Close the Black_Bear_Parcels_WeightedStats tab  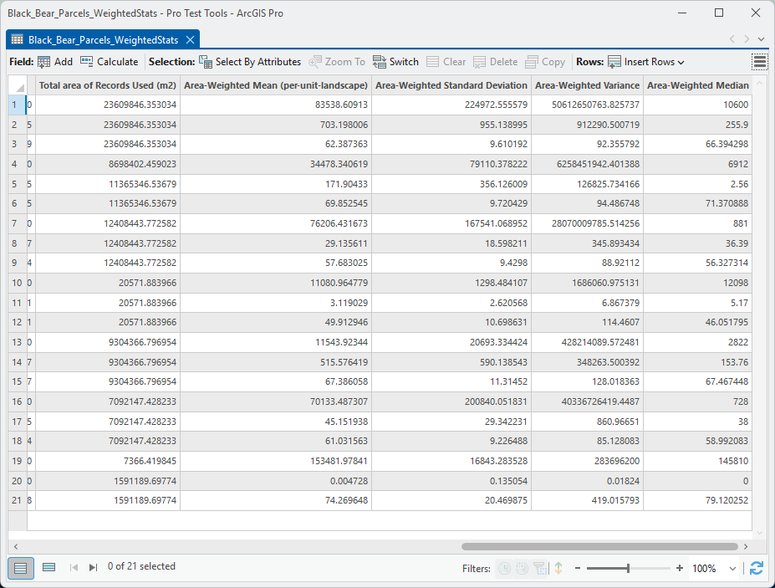[191, 40]
